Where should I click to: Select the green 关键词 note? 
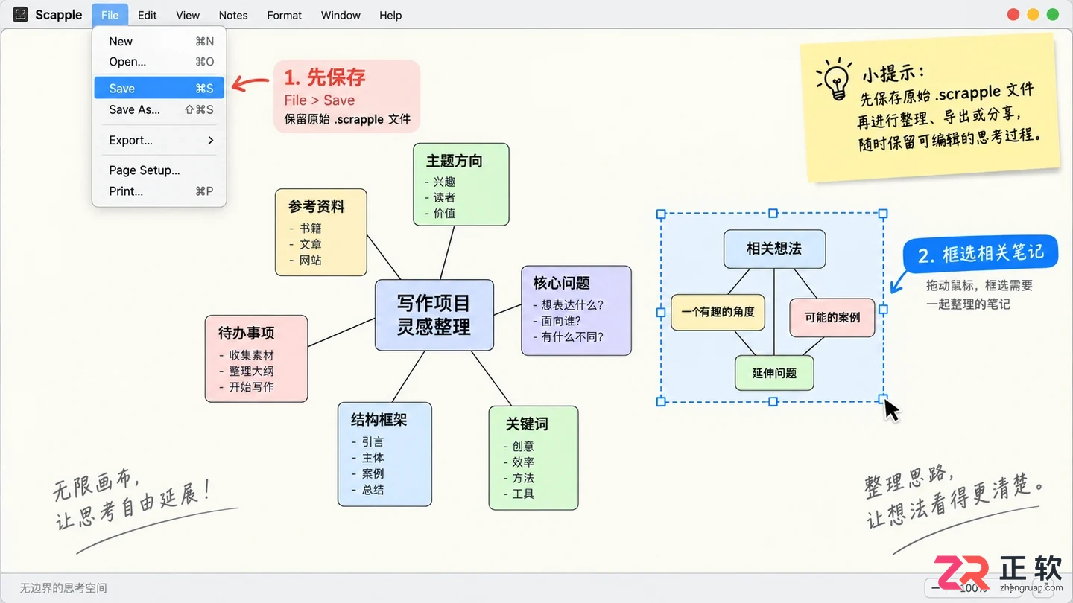534,458
